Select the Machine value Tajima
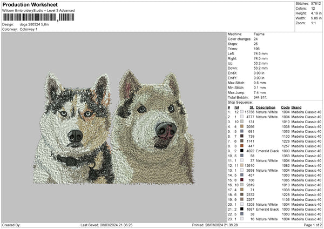 (x=259, y=34)
